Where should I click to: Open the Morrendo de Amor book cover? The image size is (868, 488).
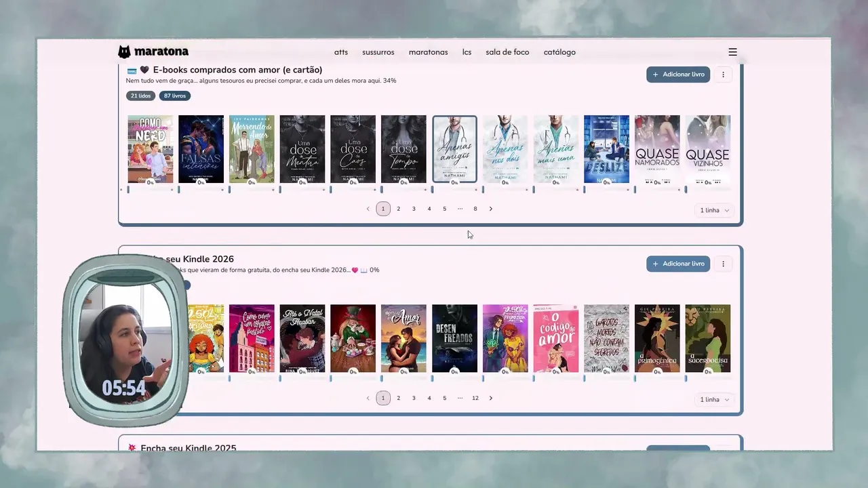[252, 149]
